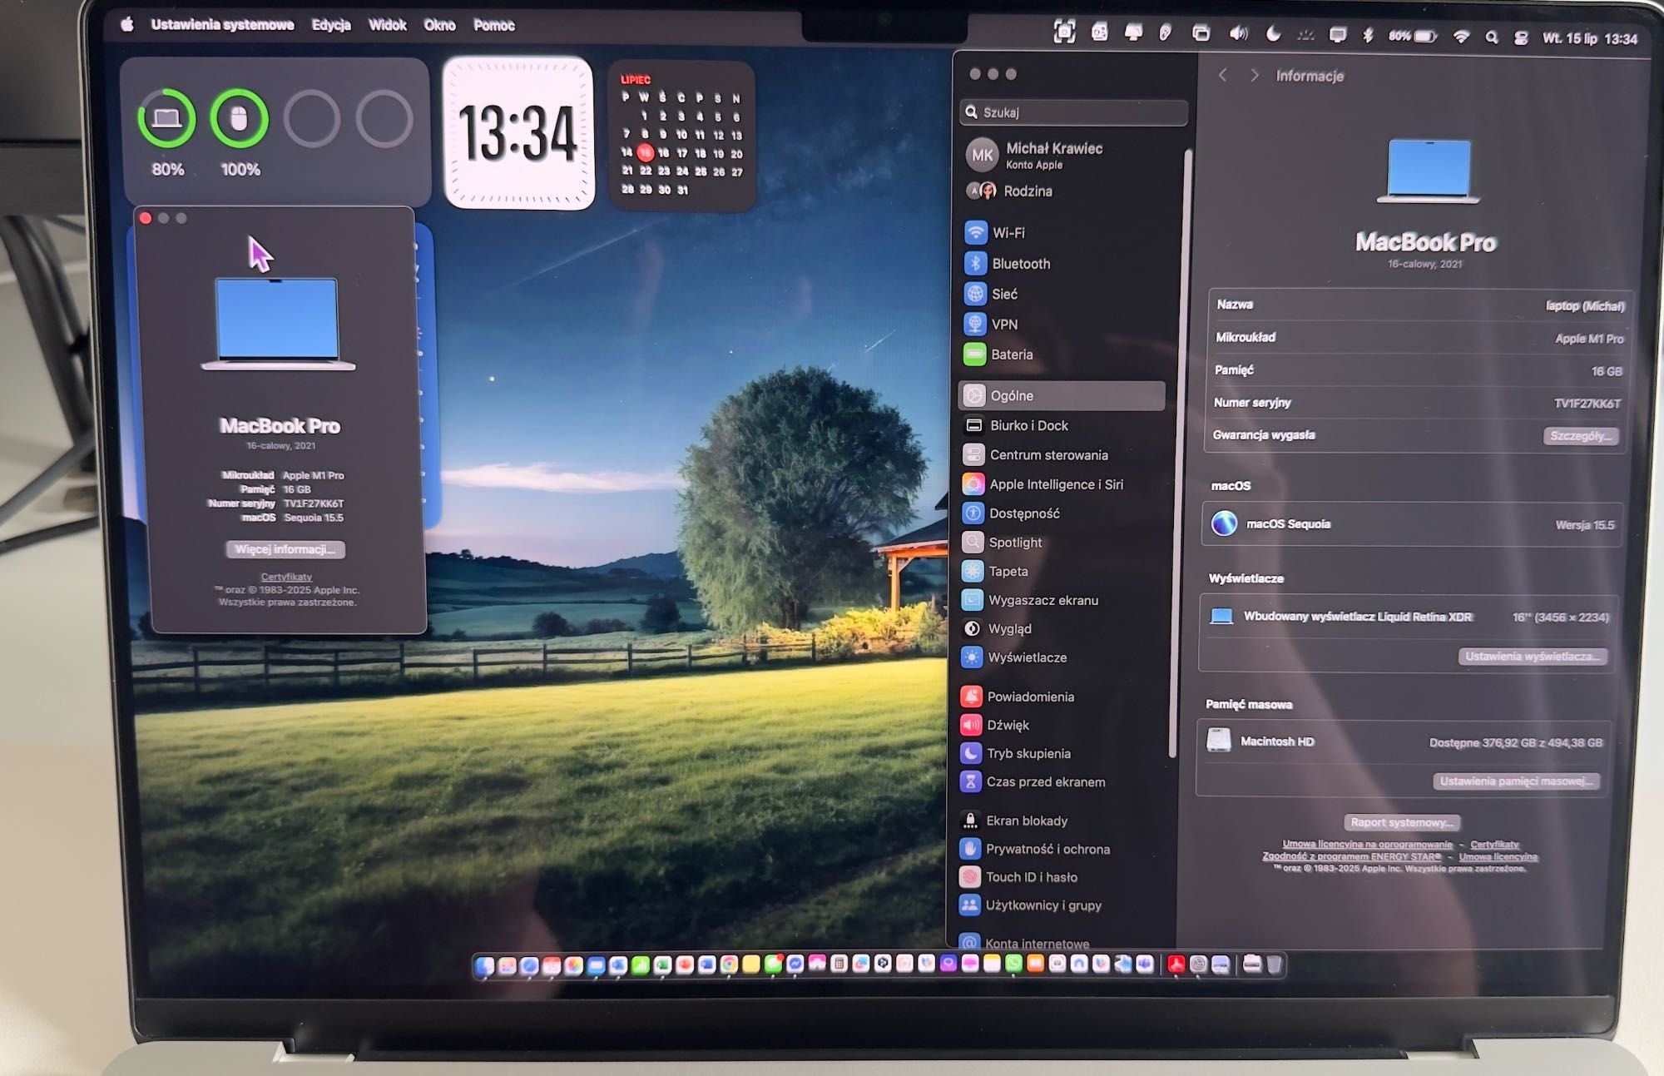Open Spotlight search from menu bar
This screenshot has width=1664, height=1076.
(1492, 37)
